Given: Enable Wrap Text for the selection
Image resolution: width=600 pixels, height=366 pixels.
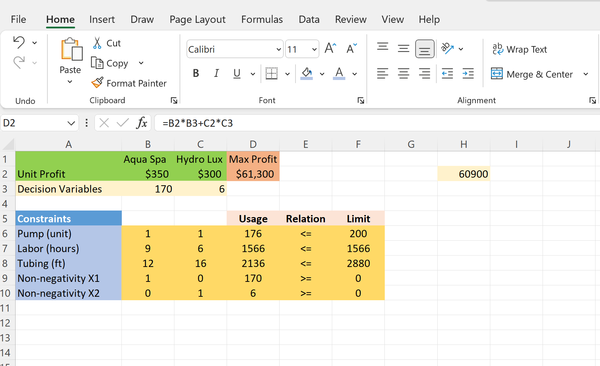Looking at the screenshot, I should (x=519, y=49).
